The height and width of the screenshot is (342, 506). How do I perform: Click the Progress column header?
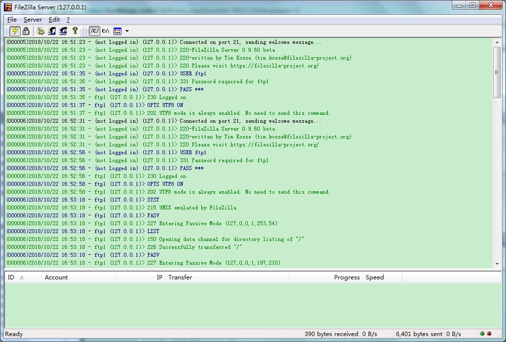[x=326, y=277]
